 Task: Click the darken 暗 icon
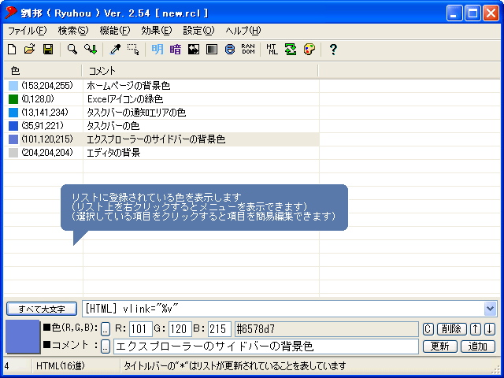pyautogui.click(x=176, y=50)
